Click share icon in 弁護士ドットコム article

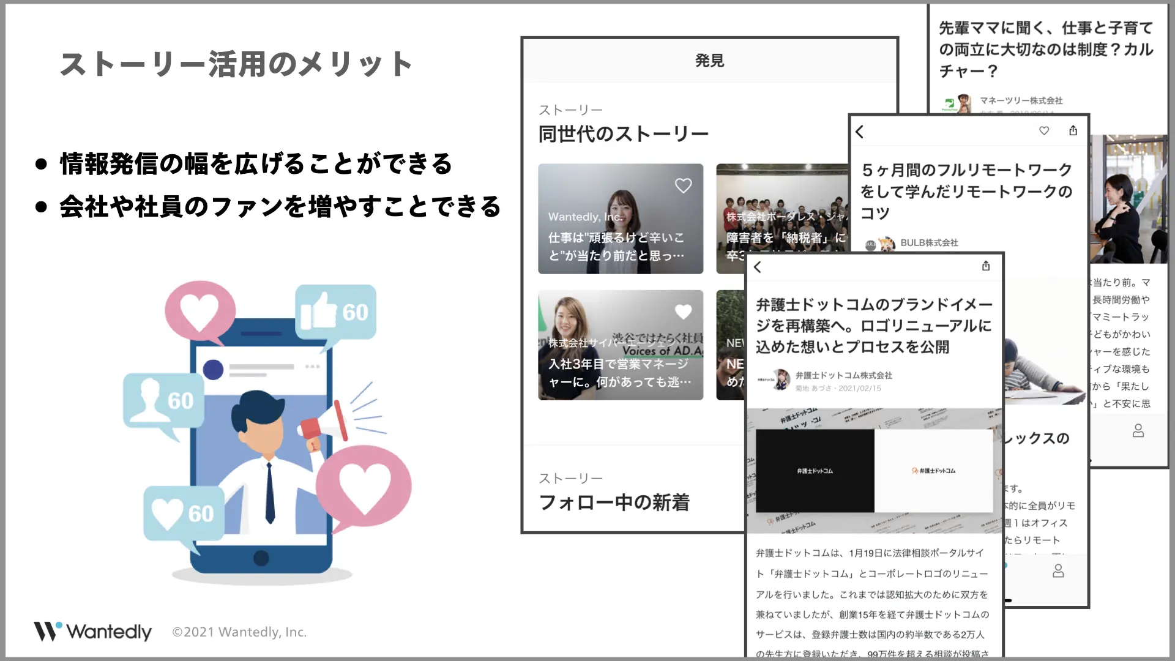pyautogui.click(x=986, y=266)
